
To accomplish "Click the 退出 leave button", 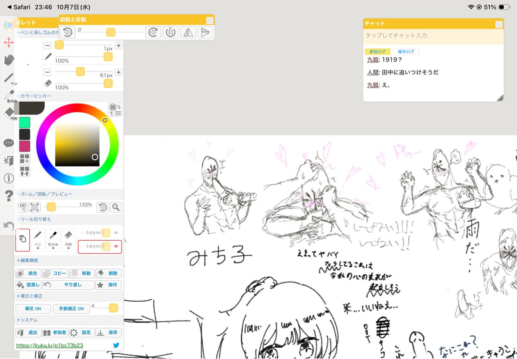I will (x=28, y=332).
